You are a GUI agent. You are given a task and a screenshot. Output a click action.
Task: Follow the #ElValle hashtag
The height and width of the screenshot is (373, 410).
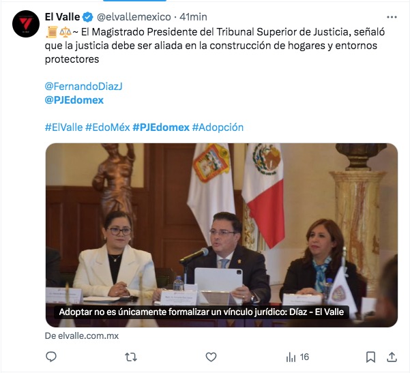[64, 128]
